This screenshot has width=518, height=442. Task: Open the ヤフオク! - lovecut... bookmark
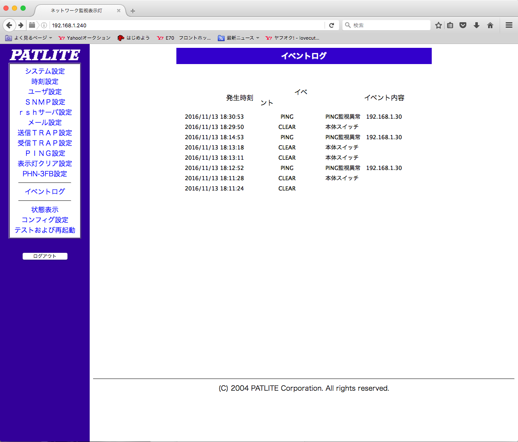point(293,38)
